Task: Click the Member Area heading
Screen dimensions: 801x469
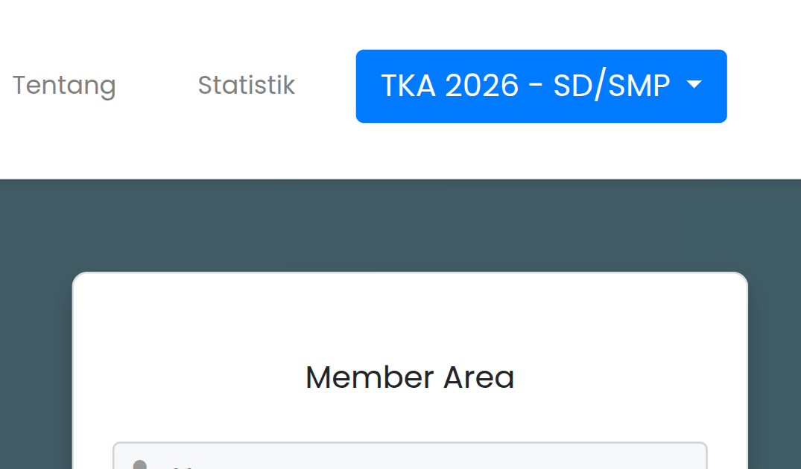Action: click(x=409, y=377)
